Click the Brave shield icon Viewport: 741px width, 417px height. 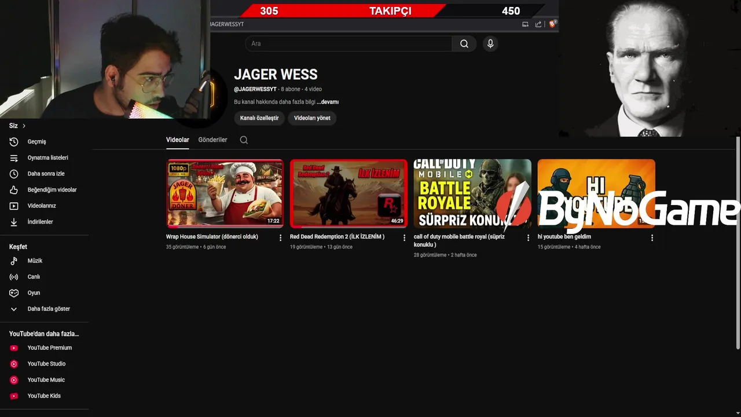(x=552, y=24)
